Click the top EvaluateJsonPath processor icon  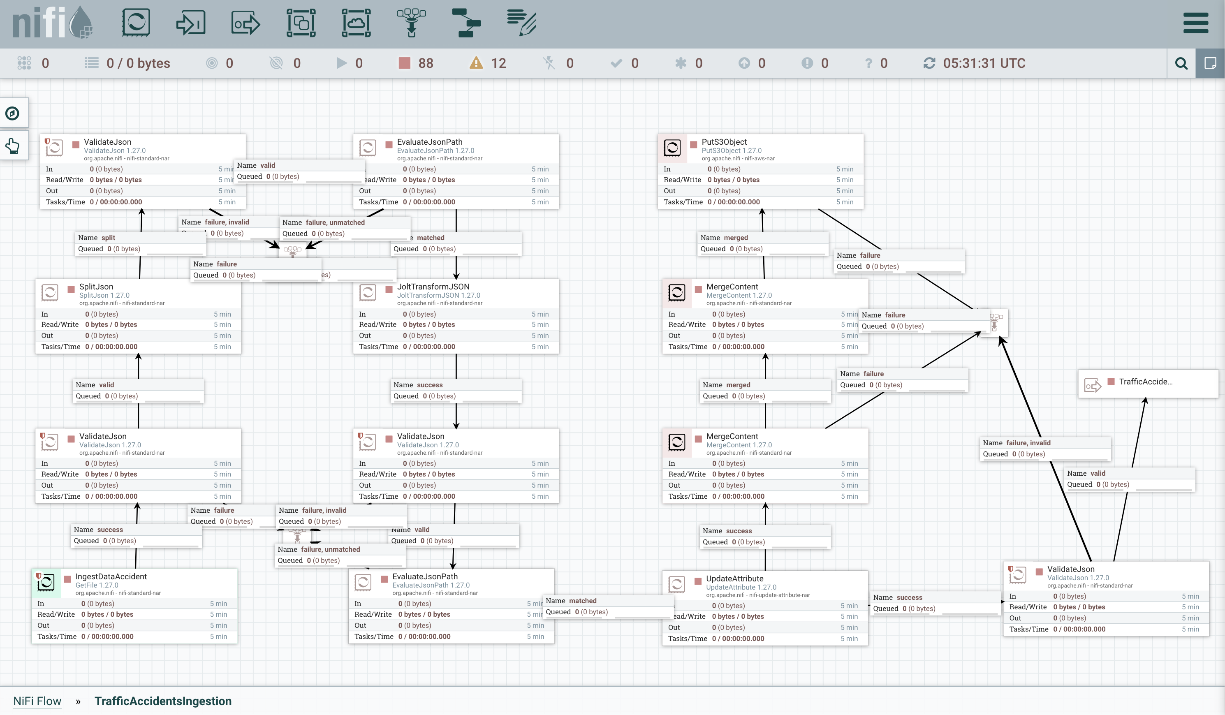click(x=368, y=148)
